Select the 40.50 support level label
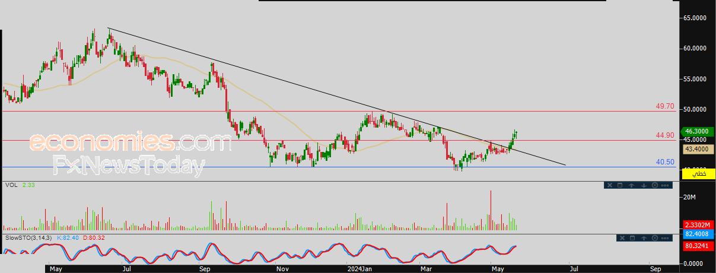The width and height of the screenshot is (716, 273). tap(665, 162)
